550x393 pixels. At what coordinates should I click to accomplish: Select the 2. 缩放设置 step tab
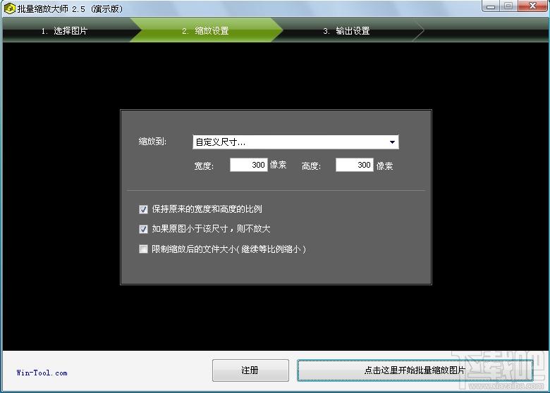click(206, 31)
